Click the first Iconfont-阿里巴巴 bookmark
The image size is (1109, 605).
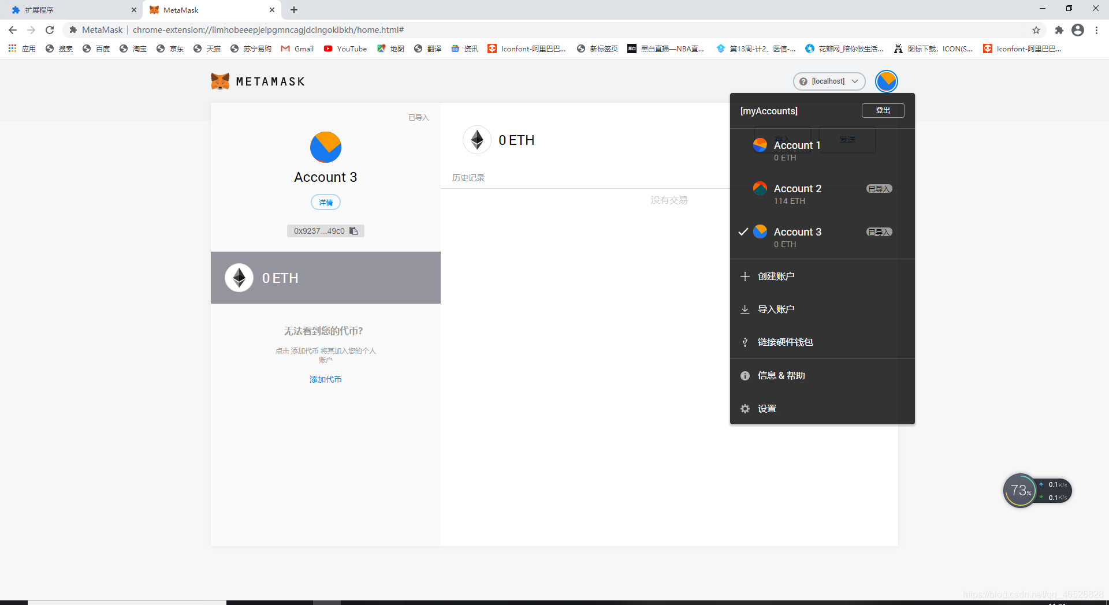(527, 48)
